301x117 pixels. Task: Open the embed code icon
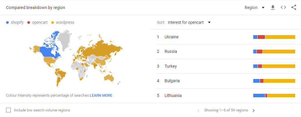click(283, 8)
